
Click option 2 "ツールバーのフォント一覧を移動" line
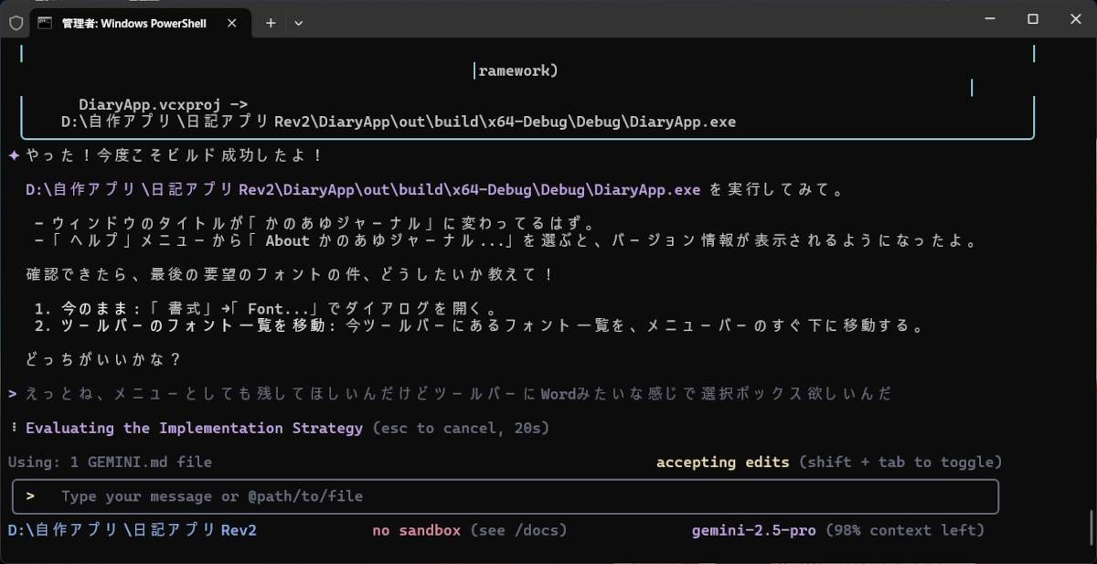point(475,325)
